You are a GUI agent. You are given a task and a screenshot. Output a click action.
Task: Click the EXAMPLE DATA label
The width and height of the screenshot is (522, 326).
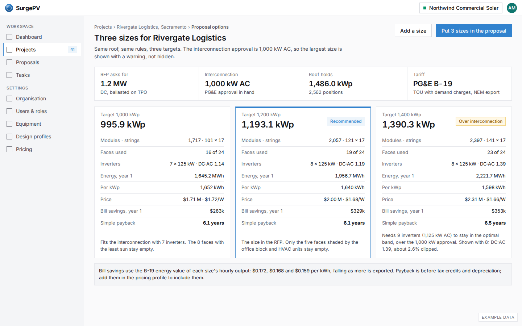(x=498, y=317)
